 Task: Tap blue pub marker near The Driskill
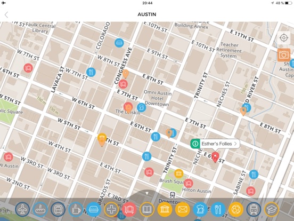[x=141, y=107]
